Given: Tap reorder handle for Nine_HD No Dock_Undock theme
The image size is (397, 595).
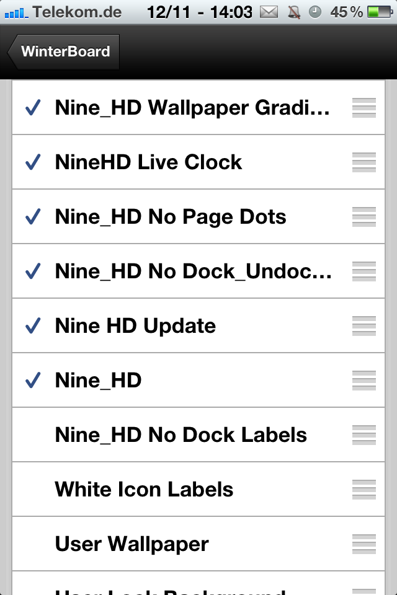Looking at the screenshot, I should (364, 271).
